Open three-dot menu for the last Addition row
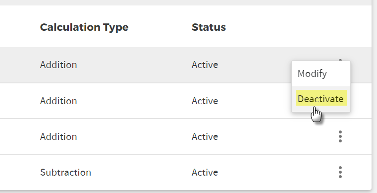Image resolution: width=377 pixels, height=193 pixels. click(340, 136)
